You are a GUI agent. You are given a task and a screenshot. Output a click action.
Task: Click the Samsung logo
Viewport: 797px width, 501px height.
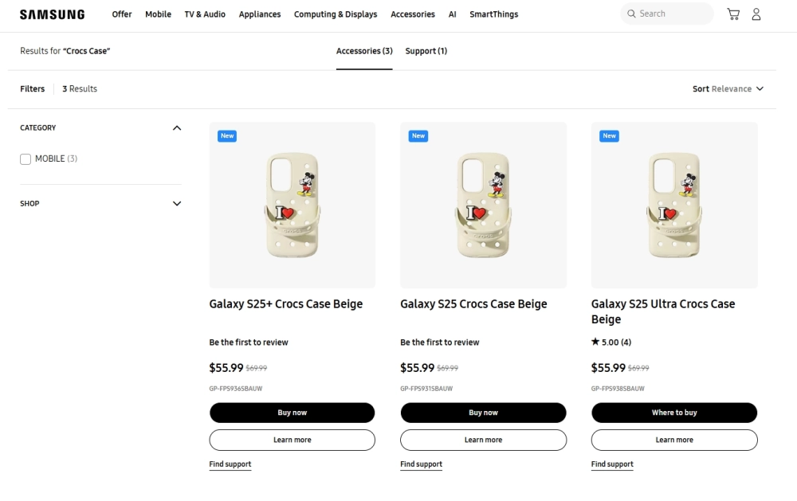pos(52,14)
